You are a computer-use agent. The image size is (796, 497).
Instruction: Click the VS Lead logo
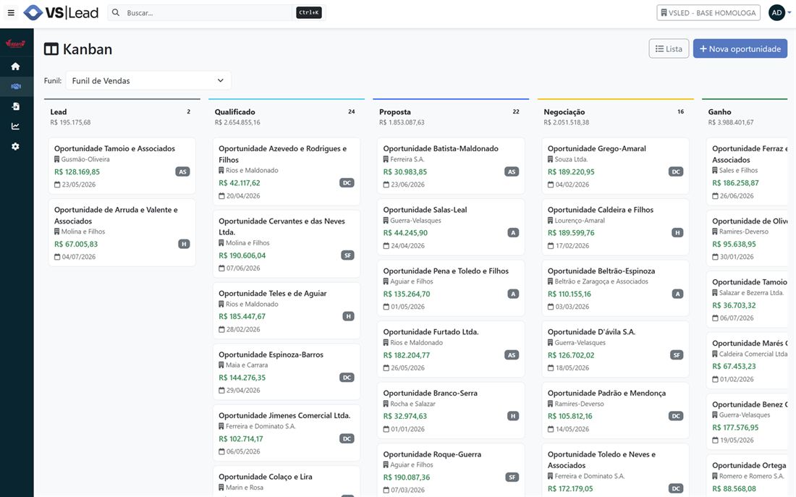tap(61, 13)
